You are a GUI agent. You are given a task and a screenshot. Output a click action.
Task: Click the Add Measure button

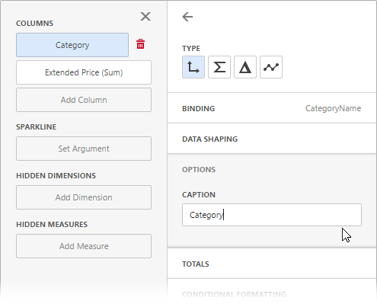[x=84, y=246]
